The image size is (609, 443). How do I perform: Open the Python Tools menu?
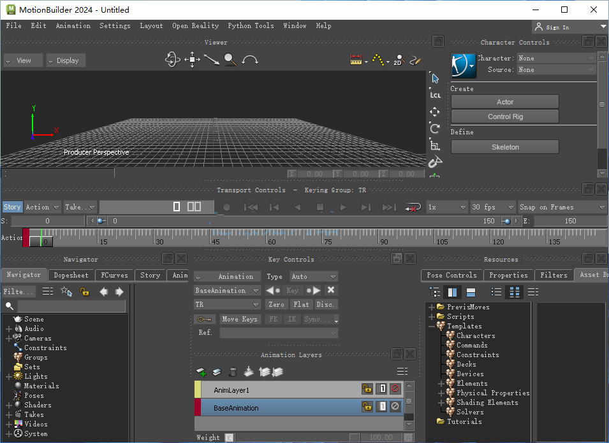[251, 25]
